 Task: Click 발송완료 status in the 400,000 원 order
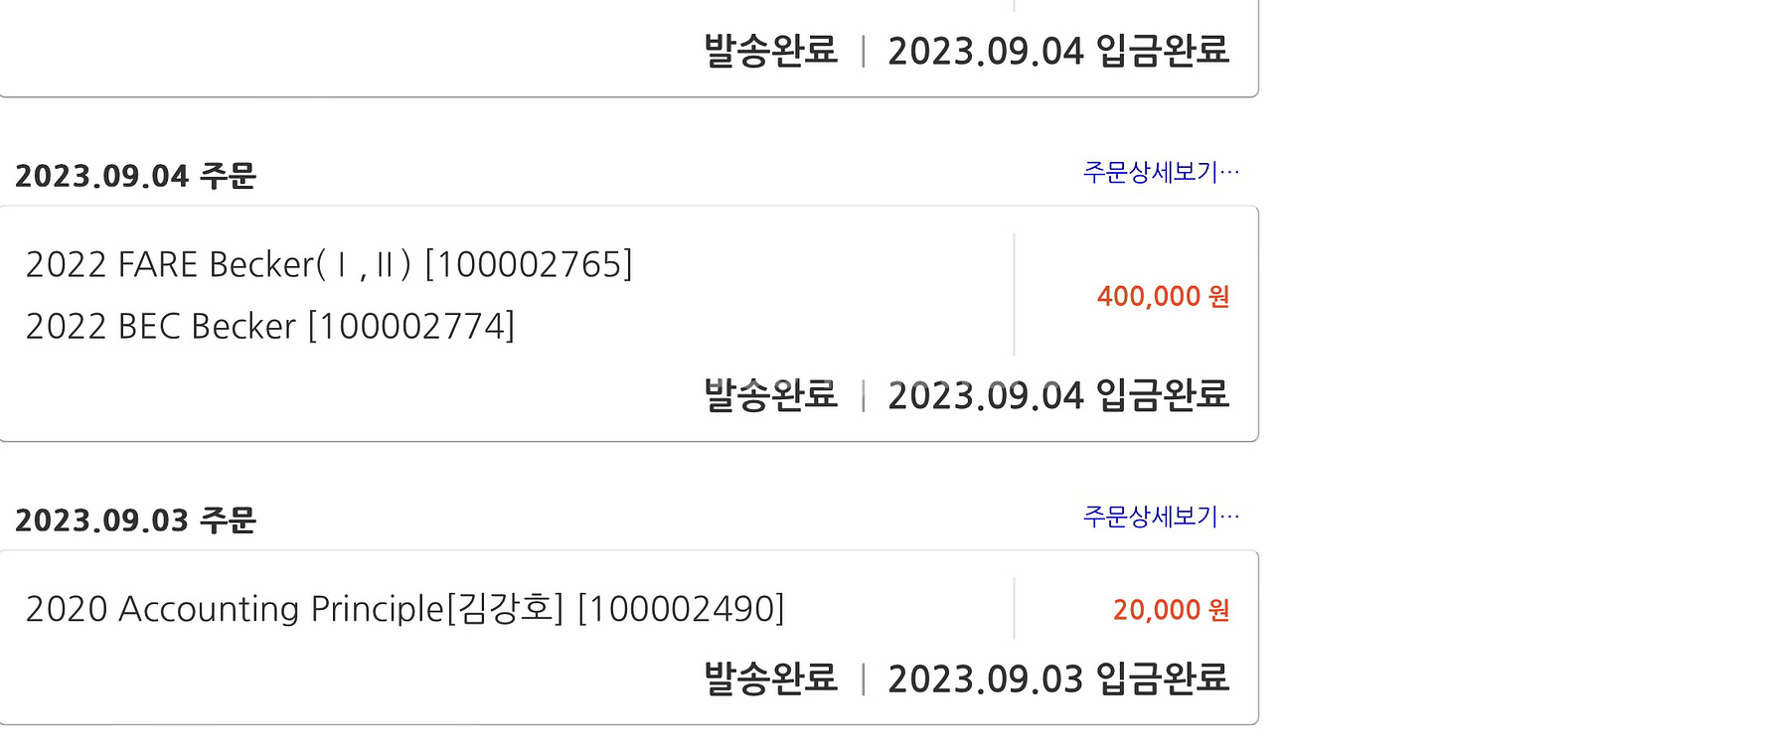click(771, 394)
